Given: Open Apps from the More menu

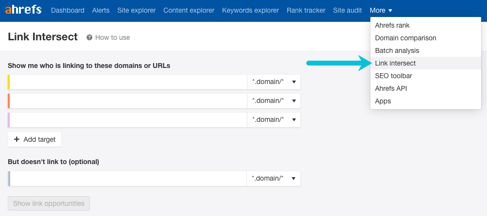Looking at the screenshot, I should point(425,101).
